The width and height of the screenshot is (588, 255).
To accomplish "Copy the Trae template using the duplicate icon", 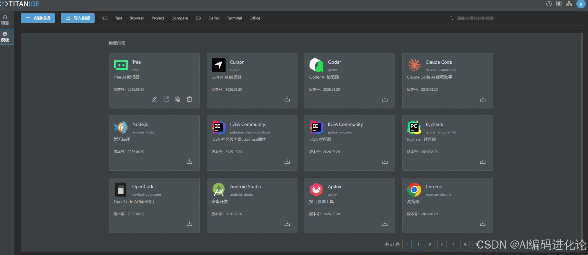I will (x=178, y=99).
